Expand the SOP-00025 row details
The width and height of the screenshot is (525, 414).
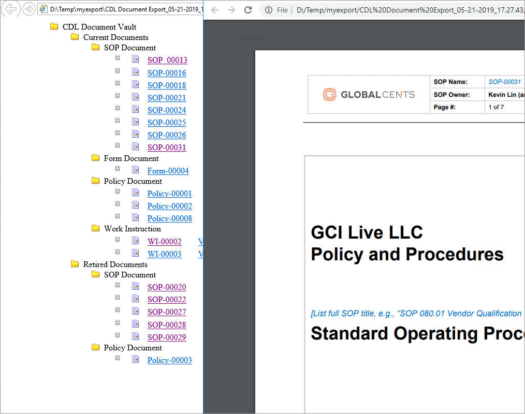(x=118, y=120)
